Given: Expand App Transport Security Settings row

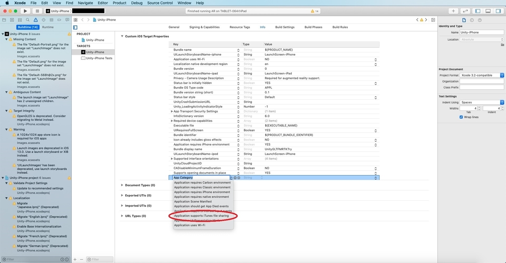Looking at the screenshot, I should coord(172,111).
